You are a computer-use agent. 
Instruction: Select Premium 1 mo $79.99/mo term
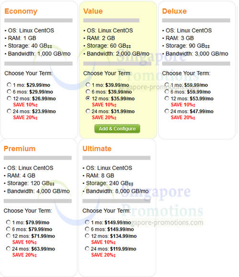pos(8,222)
